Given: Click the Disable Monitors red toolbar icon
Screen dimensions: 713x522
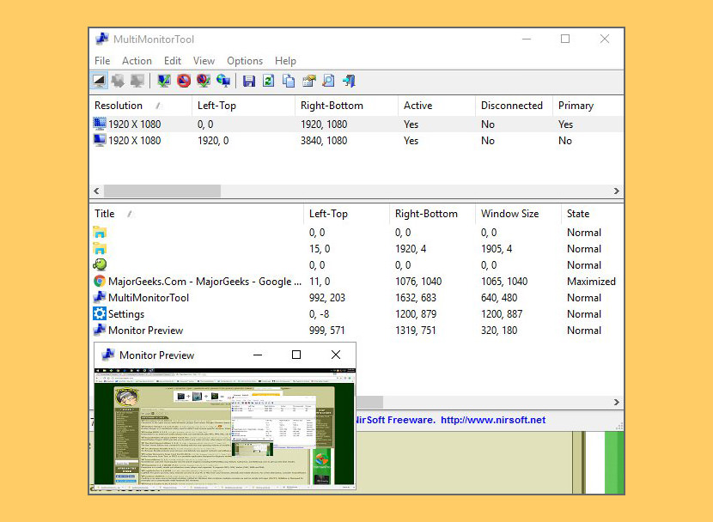Looking at the screenshot, I should point(183,80).
